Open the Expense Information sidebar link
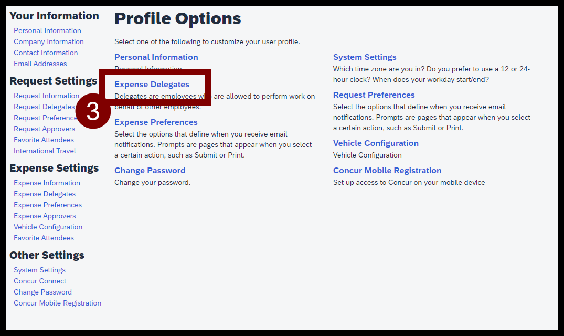Viewport: 564px width, 336px height. pos(47,183)
